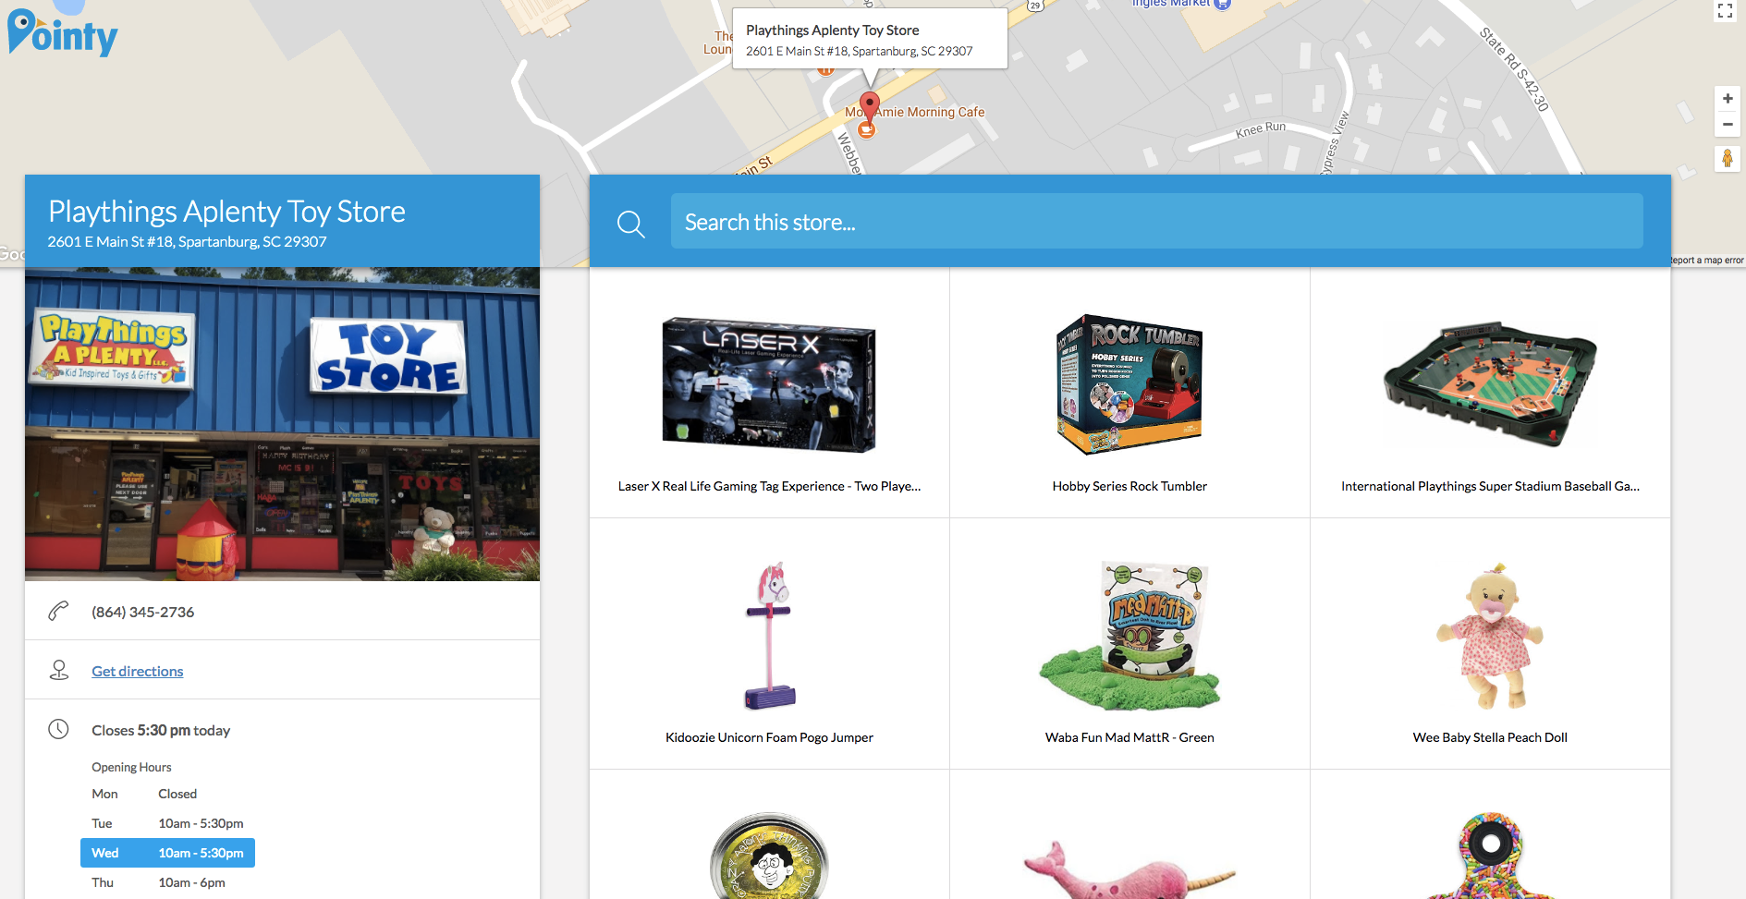Click the Mon Amie Morning Cafe marker

point(866,130)
